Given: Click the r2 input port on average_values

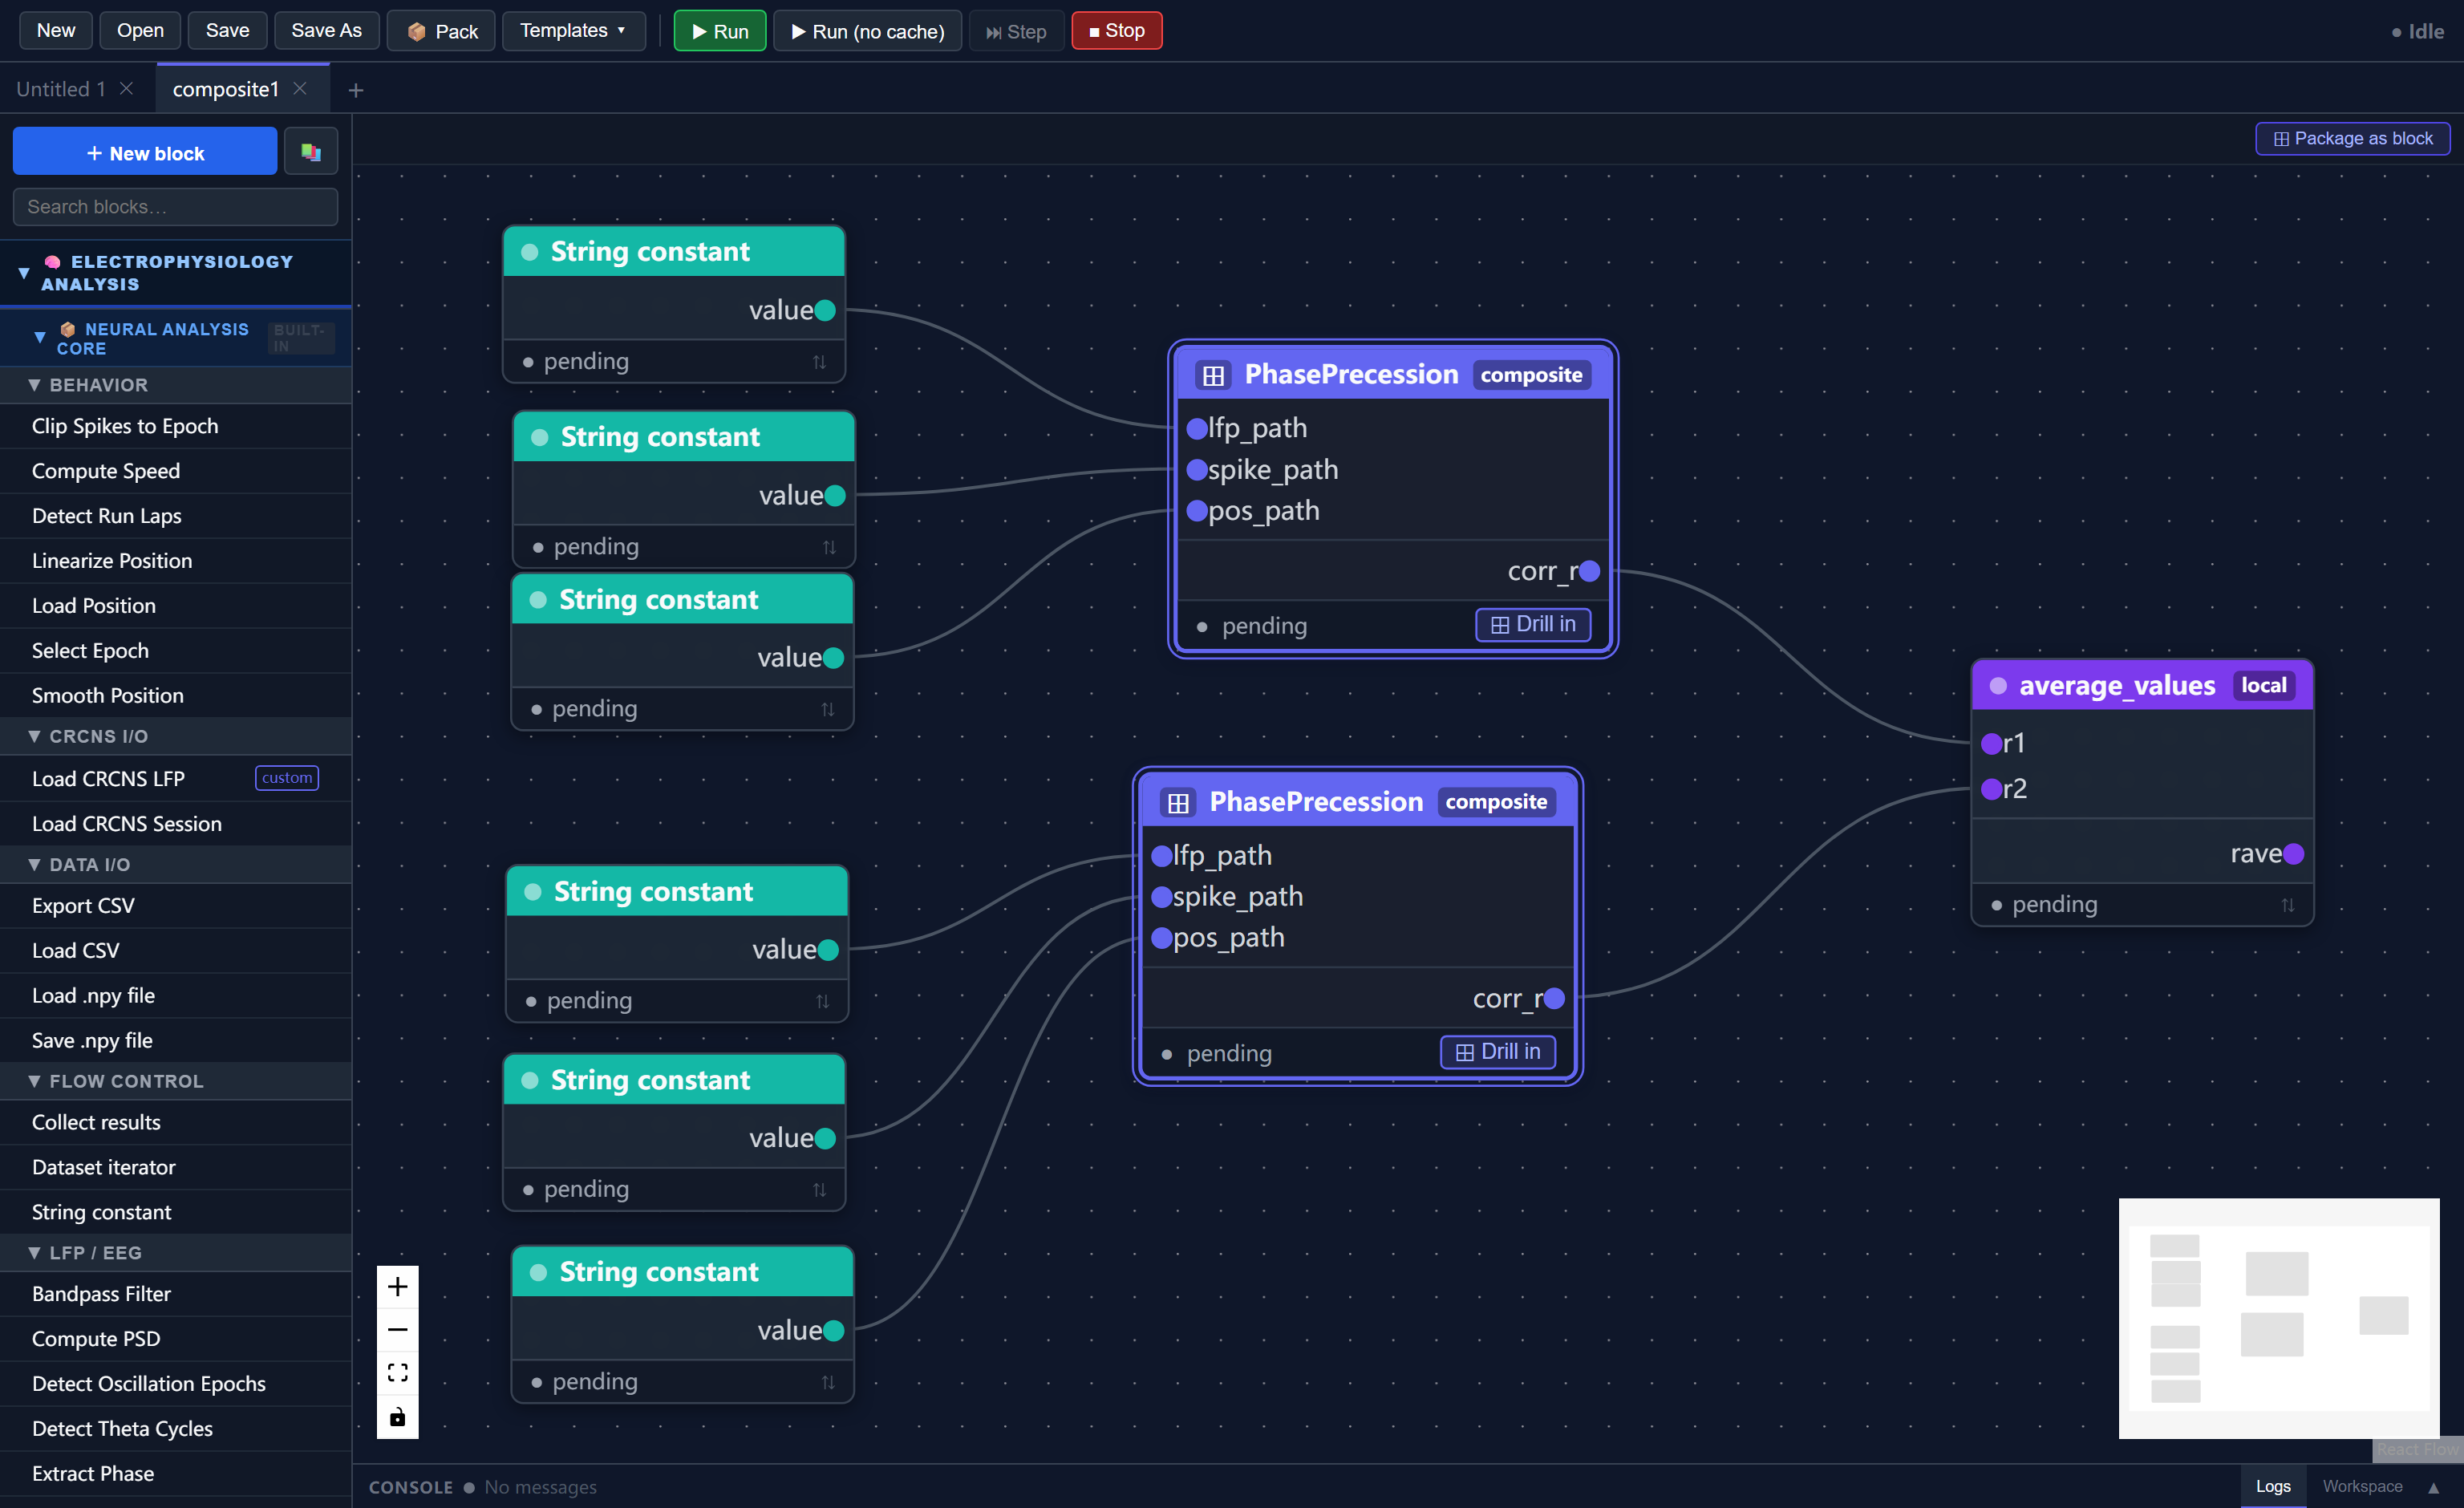Looking at the screenshot, I should click(1991, 789).
